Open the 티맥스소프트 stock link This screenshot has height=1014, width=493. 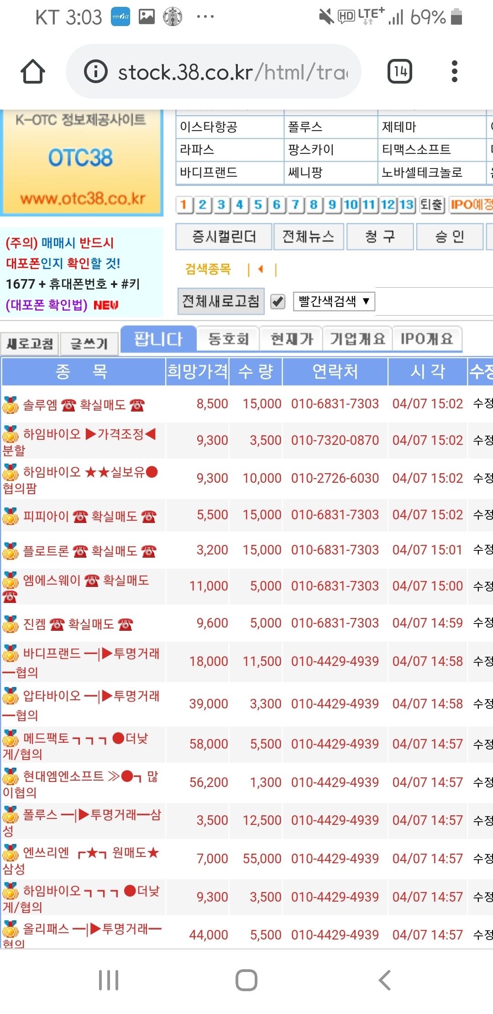pos(416,150)
